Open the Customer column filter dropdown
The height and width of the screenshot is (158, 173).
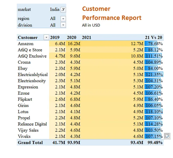46,37
